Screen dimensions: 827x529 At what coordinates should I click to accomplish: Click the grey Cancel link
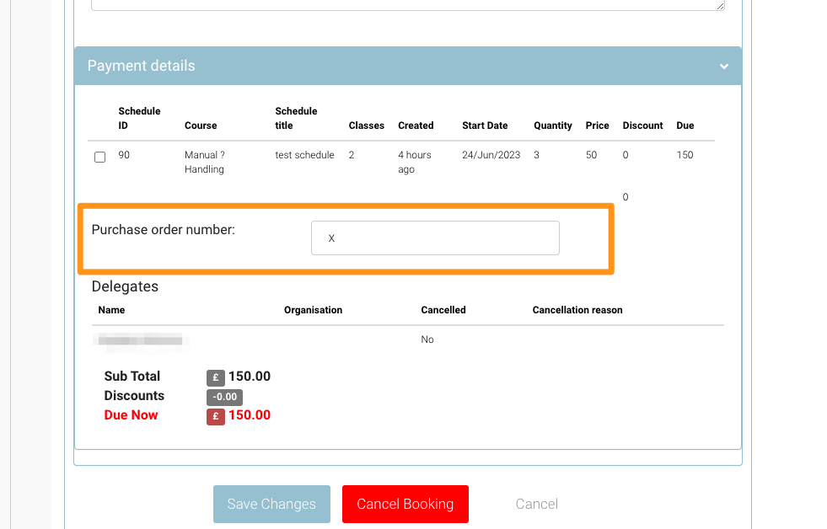(x=536, y=504)
